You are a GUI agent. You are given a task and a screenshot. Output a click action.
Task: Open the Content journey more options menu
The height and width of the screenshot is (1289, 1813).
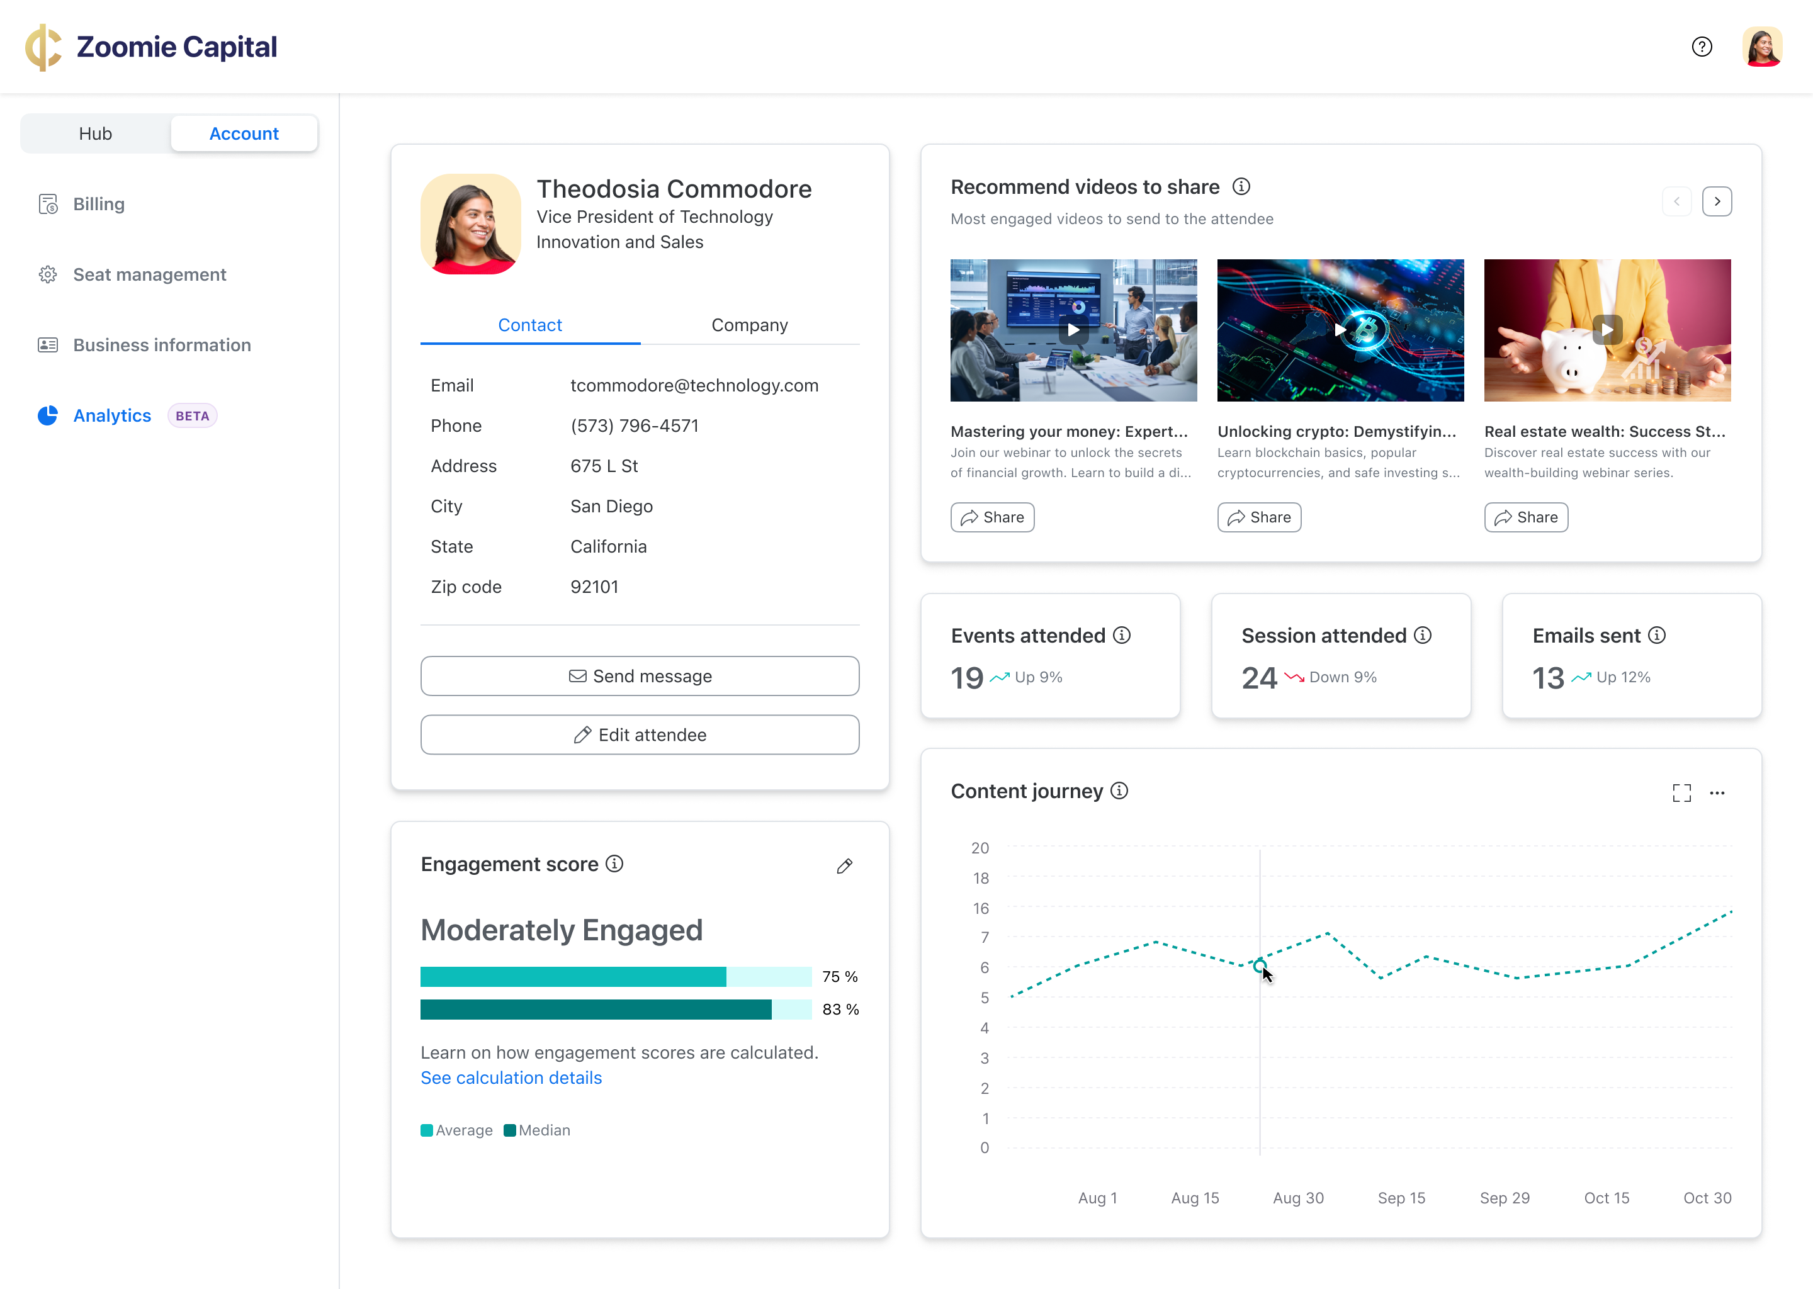1717,793
